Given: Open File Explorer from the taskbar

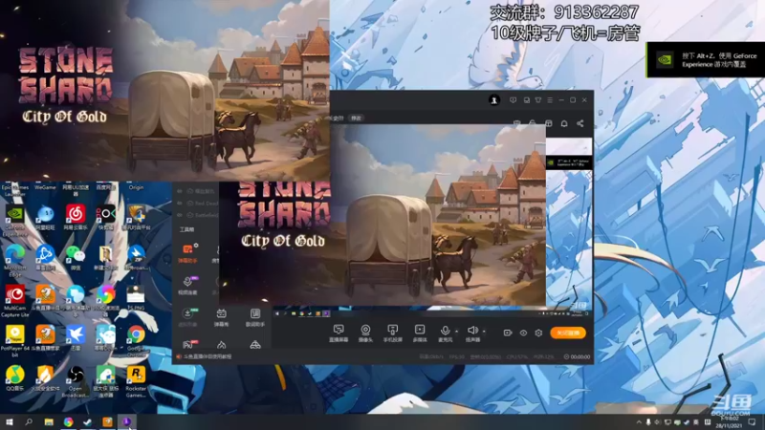Looking at the screenshot, I should [x=49, y=422].
